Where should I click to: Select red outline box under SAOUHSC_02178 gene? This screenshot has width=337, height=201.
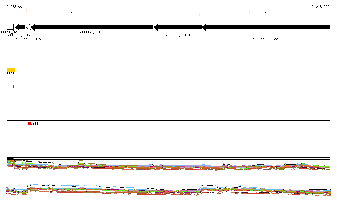click(20, 87)
